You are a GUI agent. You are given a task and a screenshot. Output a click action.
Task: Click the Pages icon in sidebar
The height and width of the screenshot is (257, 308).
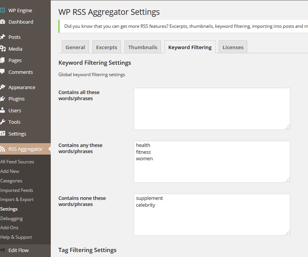(2, 60)
